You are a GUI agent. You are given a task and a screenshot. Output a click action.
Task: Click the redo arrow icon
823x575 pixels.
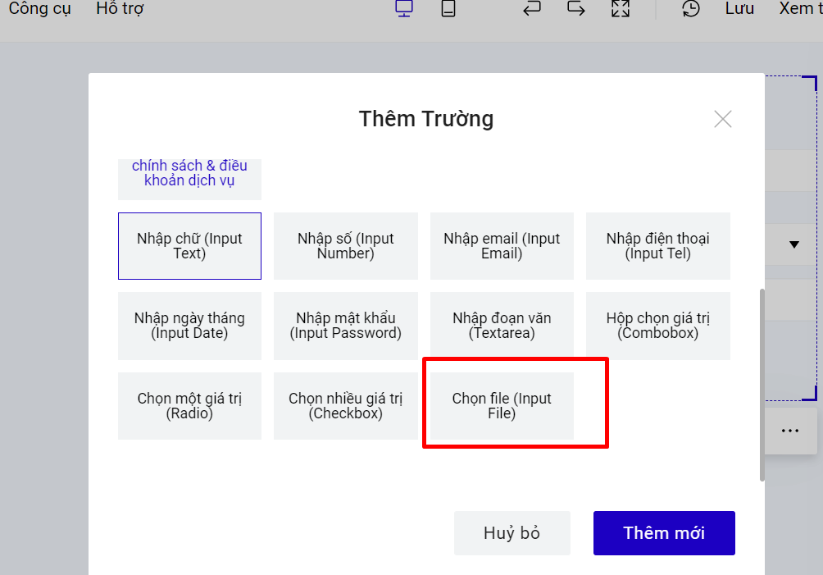[576, 9]
